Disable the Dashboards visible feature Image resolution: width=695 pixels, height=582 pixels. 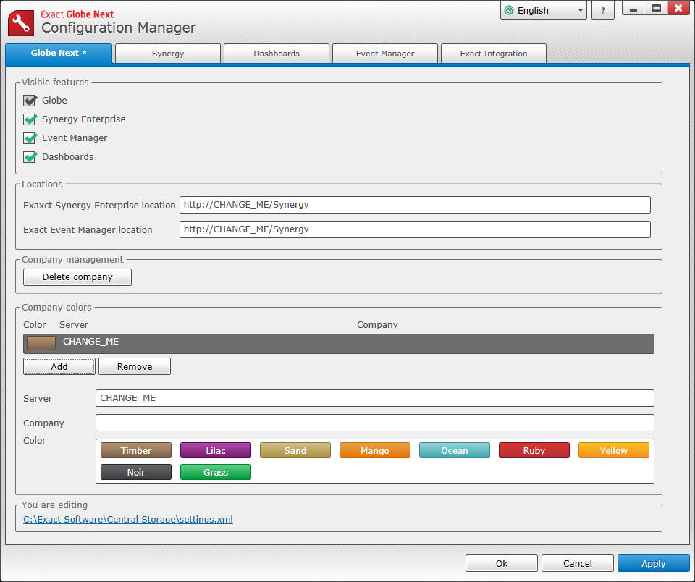click(x=30, y=157)
